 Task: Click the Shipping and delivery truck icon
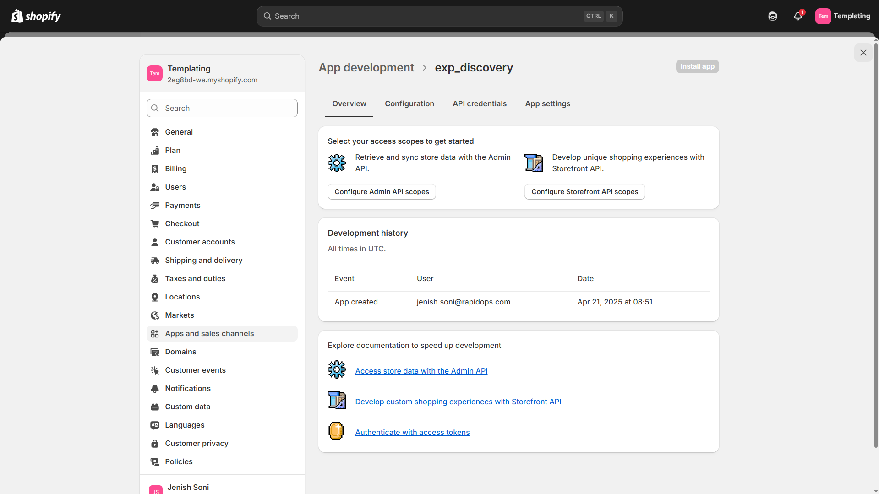(x=155, y=261)
